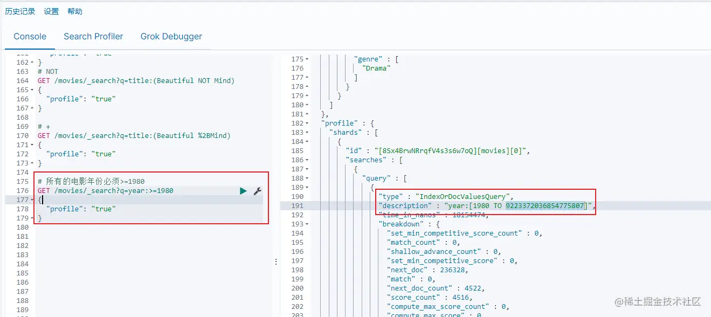Toggle fold arrow at editor line 167
The width and height of the screenshot is (711, 317).
pyautogui.click(x=31, y=108)
